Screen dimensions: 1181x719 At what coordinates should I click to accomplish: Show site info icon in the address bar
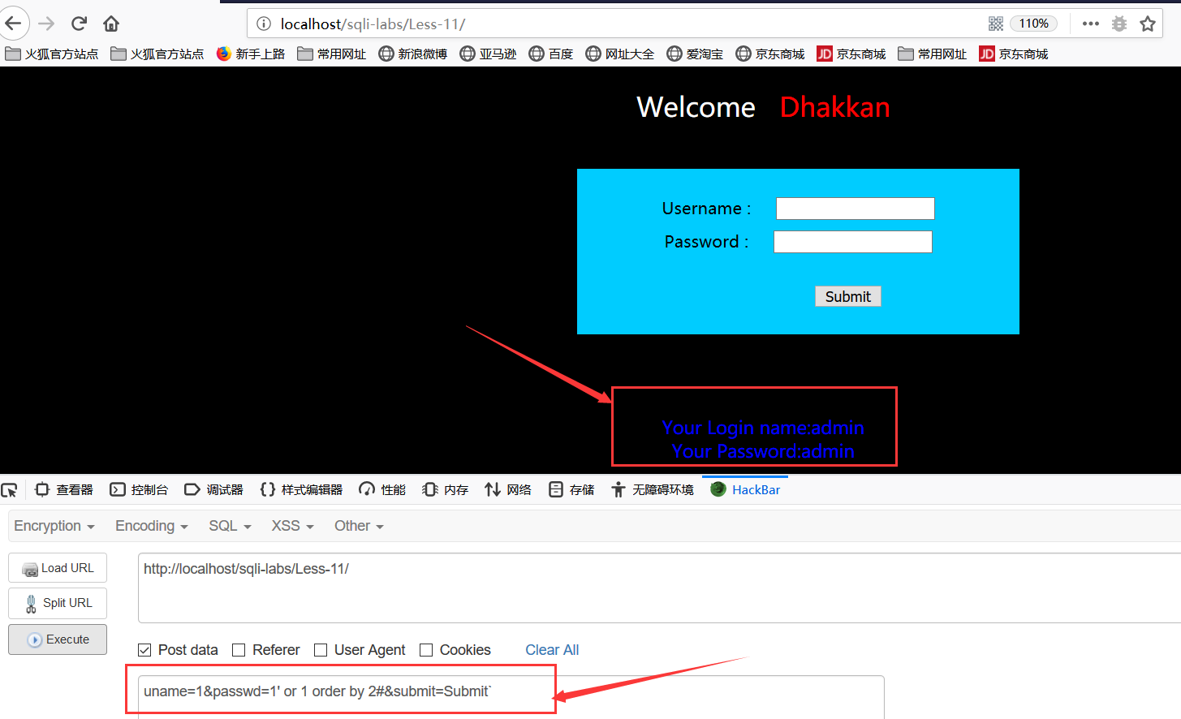[264, 24]
